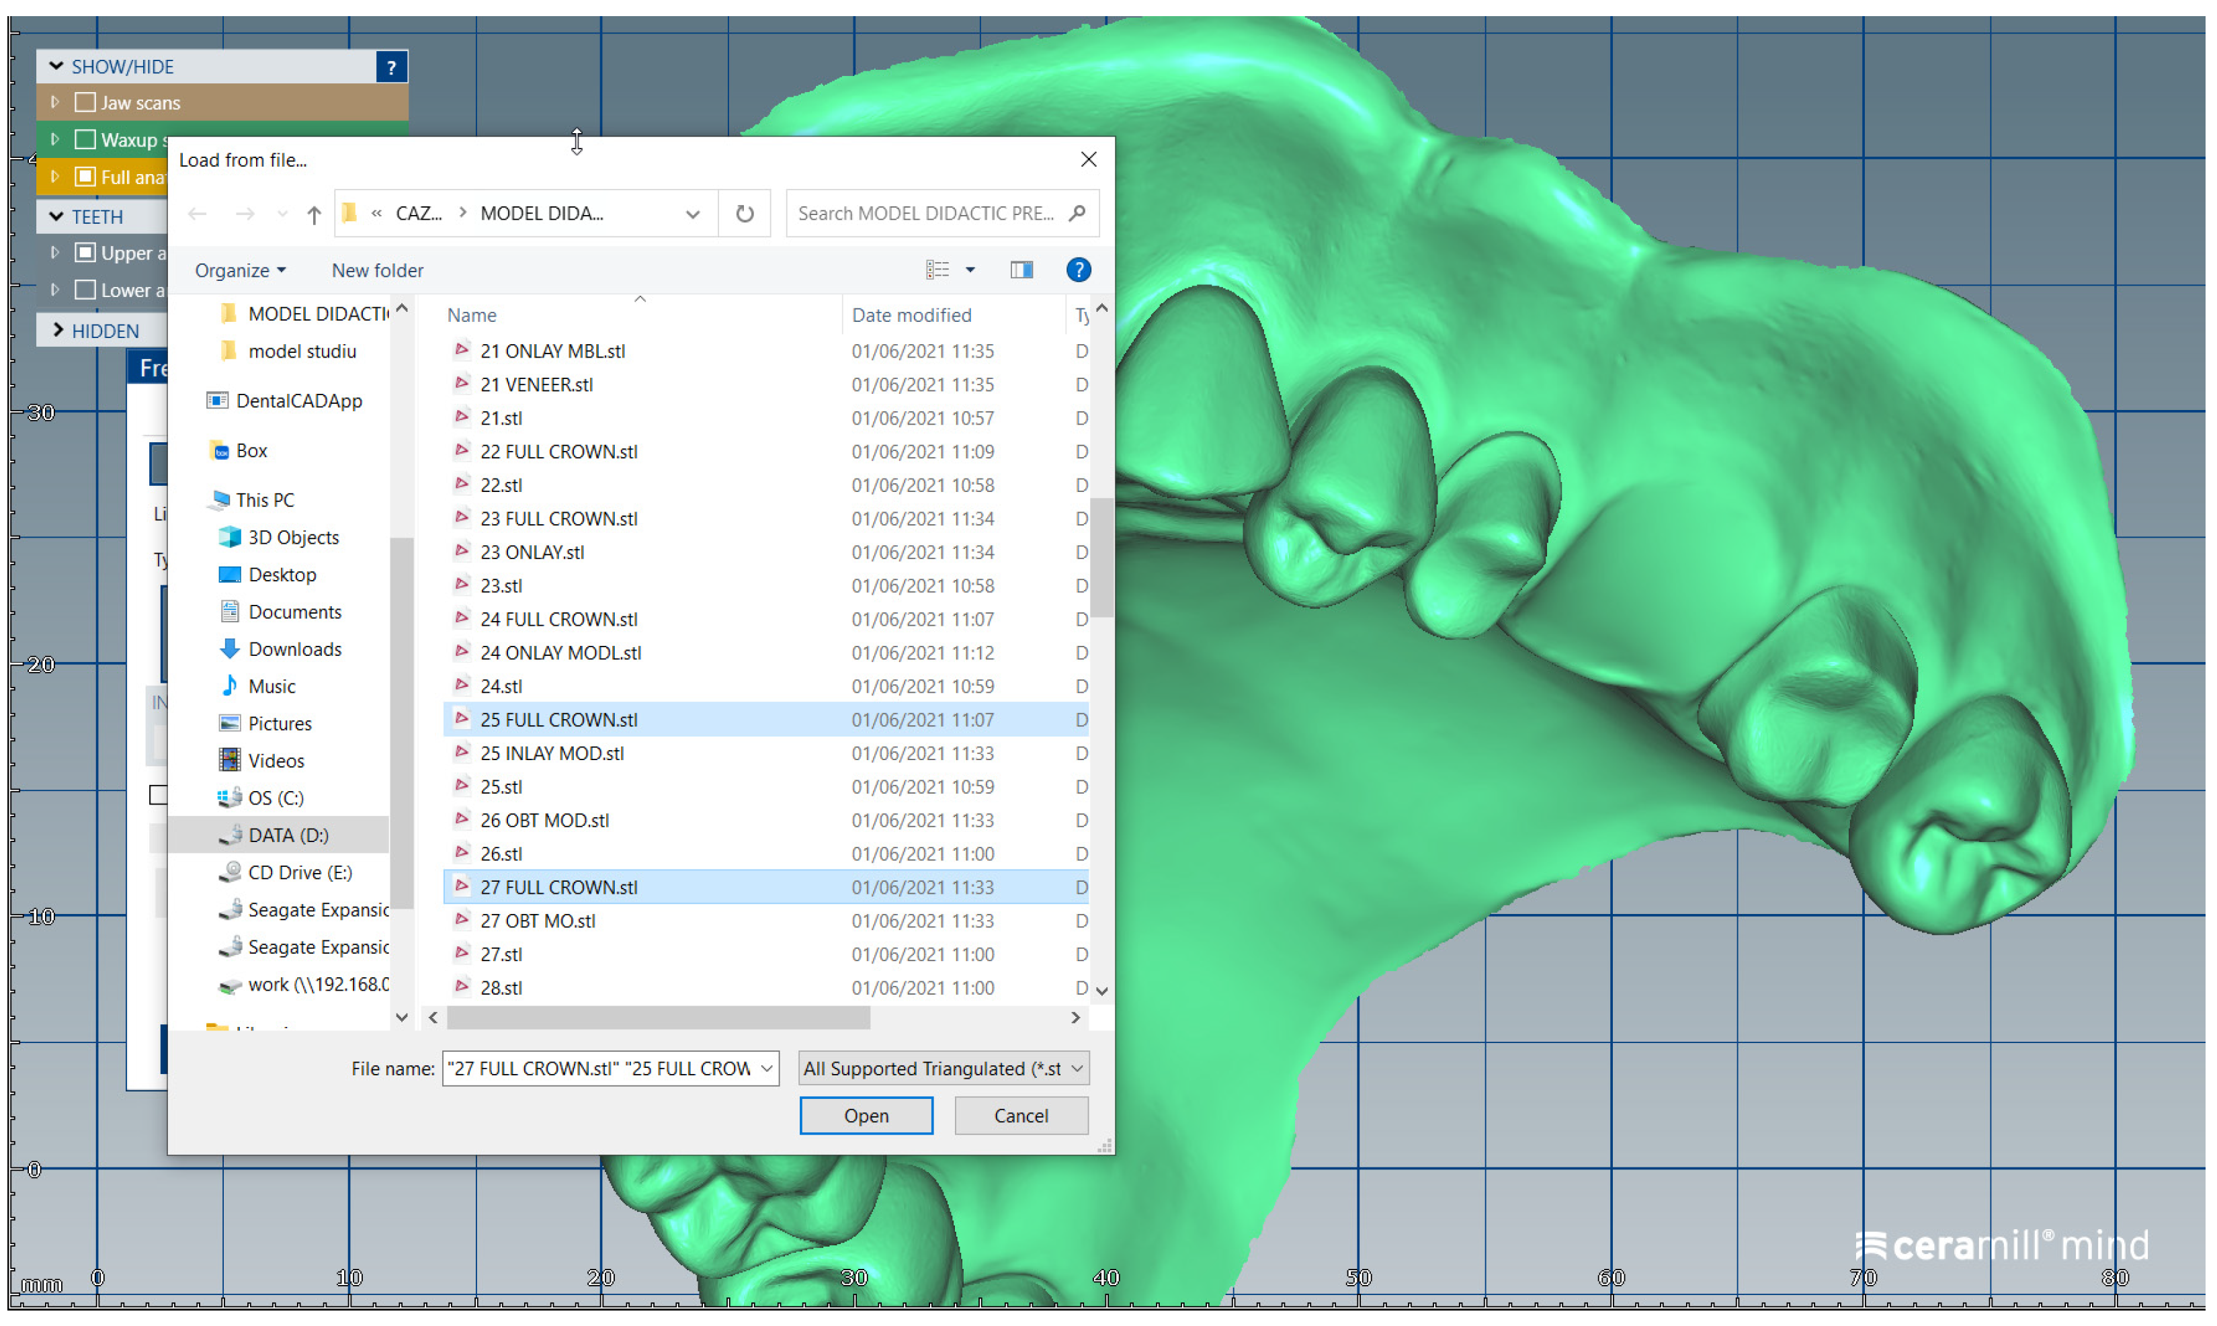Select DentalCADApp in navigation pane
This screenshot has height=1326, width=2217.
(x=298, y=401)
